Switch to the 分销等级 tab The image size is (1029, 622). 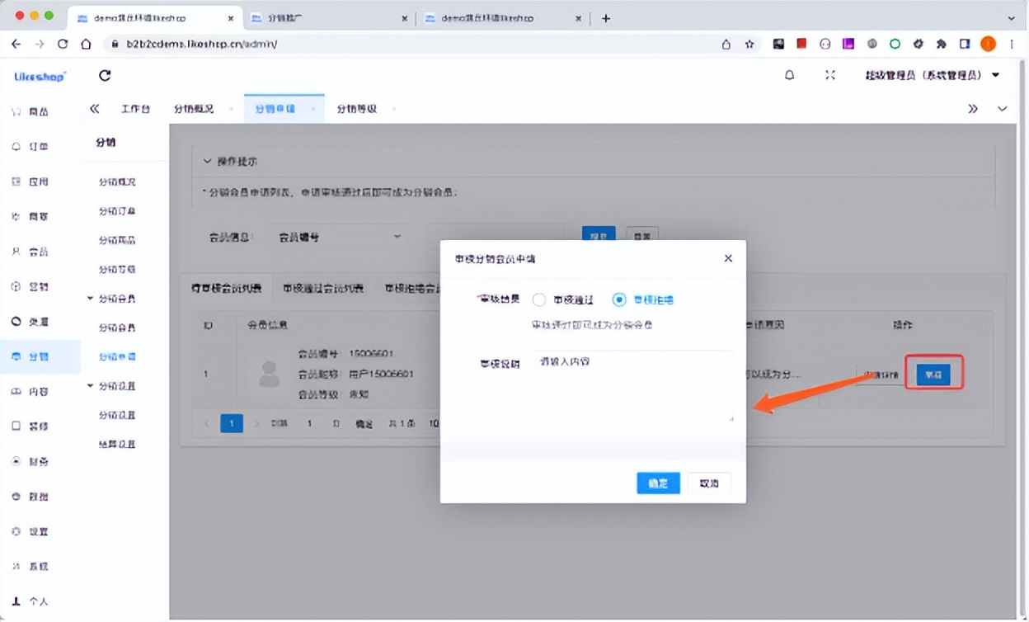point(358,107)
